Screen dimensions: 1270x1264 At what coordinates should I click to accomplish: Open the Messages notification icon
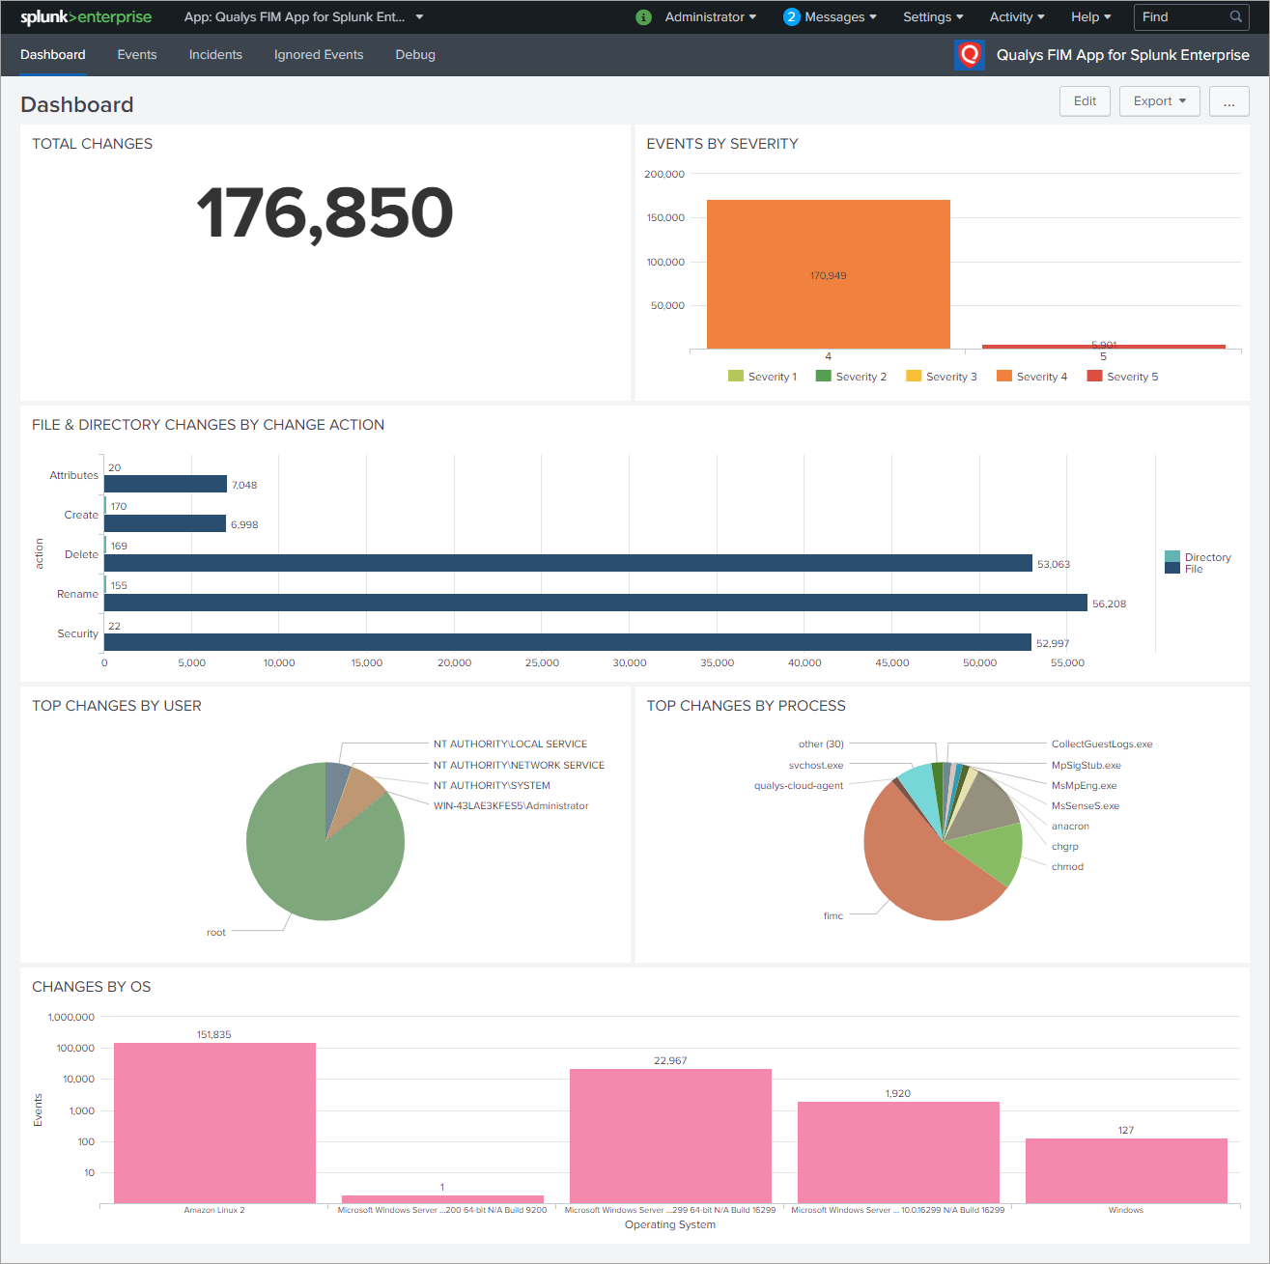pyautogui.click(x=794, y=16)
